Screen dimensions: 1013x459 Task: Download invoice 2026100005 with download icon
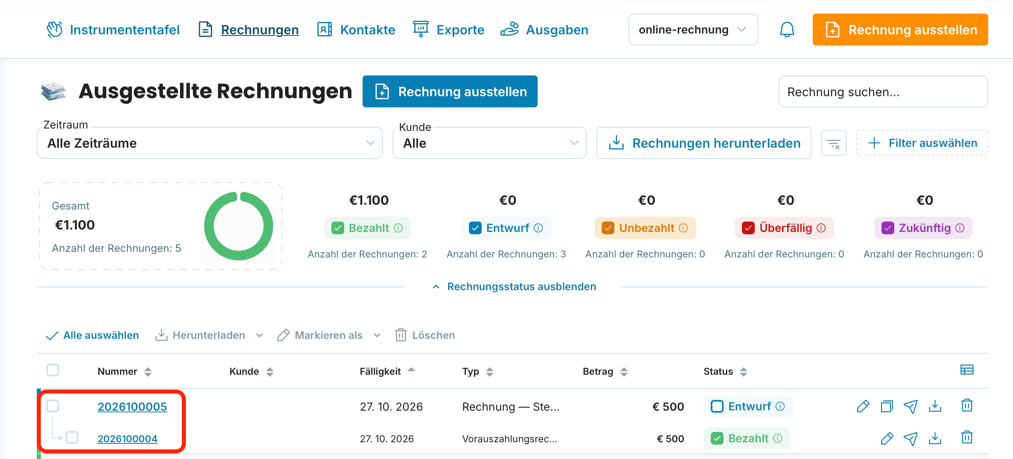coord(935,406)
